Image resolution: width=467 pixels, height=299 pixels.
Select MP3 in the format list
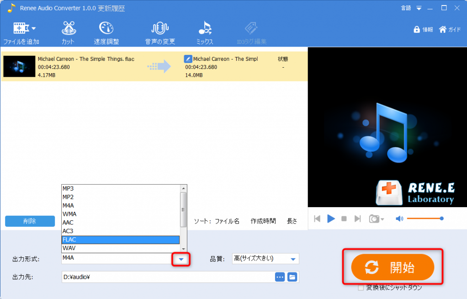click(121, 188)
